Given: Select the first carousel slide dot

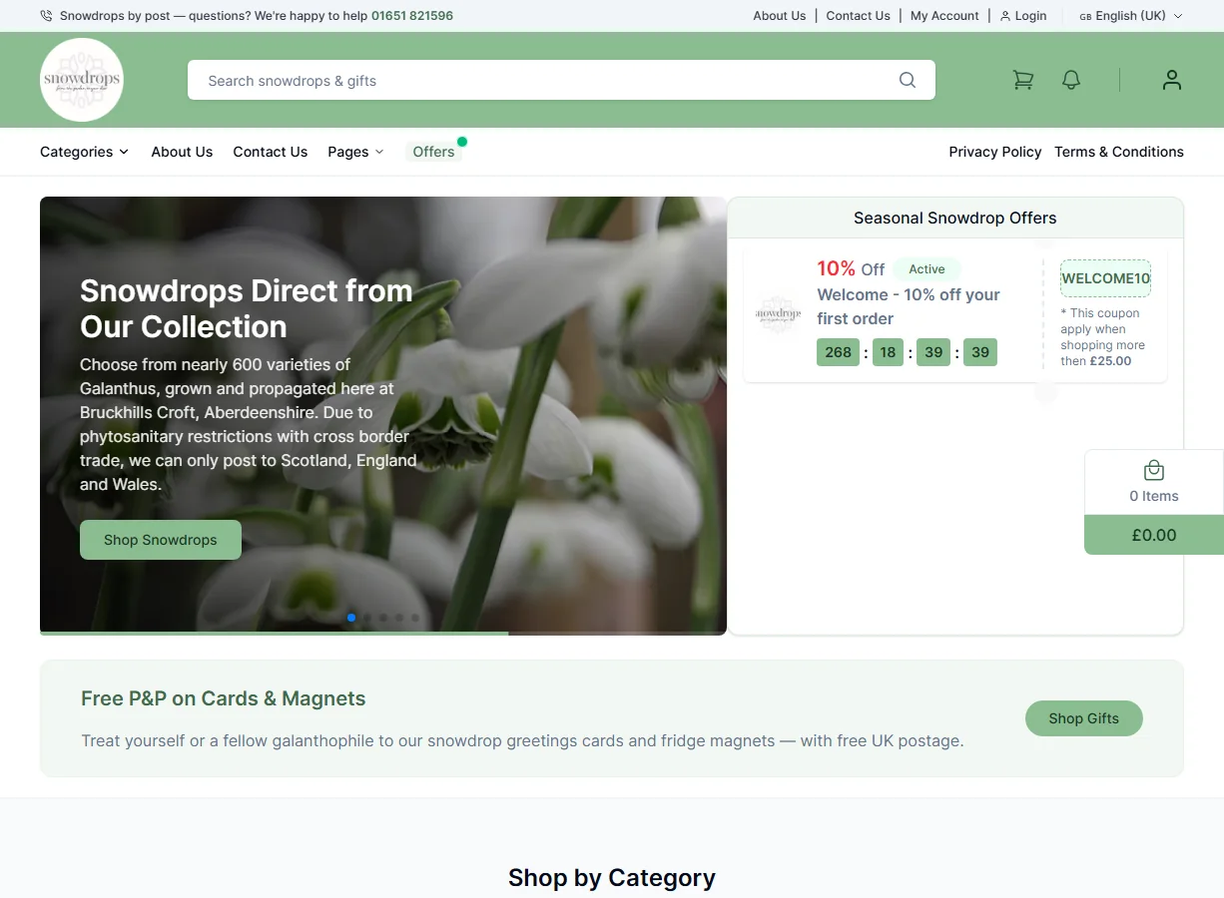Looking at the screenshot, I should pyautogui.click(x=351, y=618).
